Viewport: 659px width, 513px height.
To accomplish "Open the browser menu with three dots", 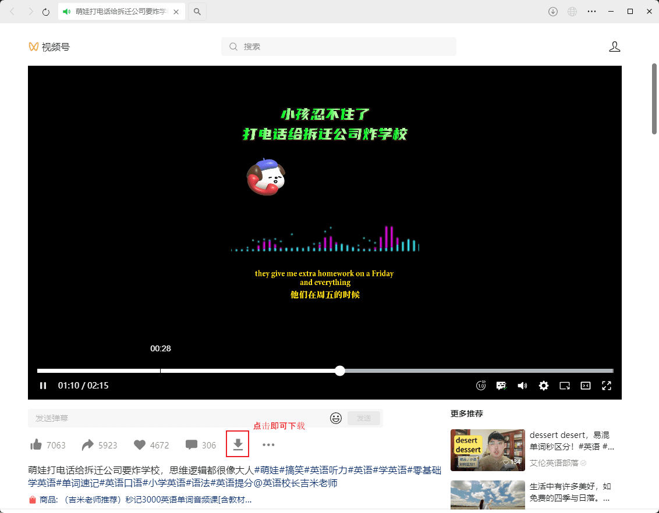I will [591, 11].
